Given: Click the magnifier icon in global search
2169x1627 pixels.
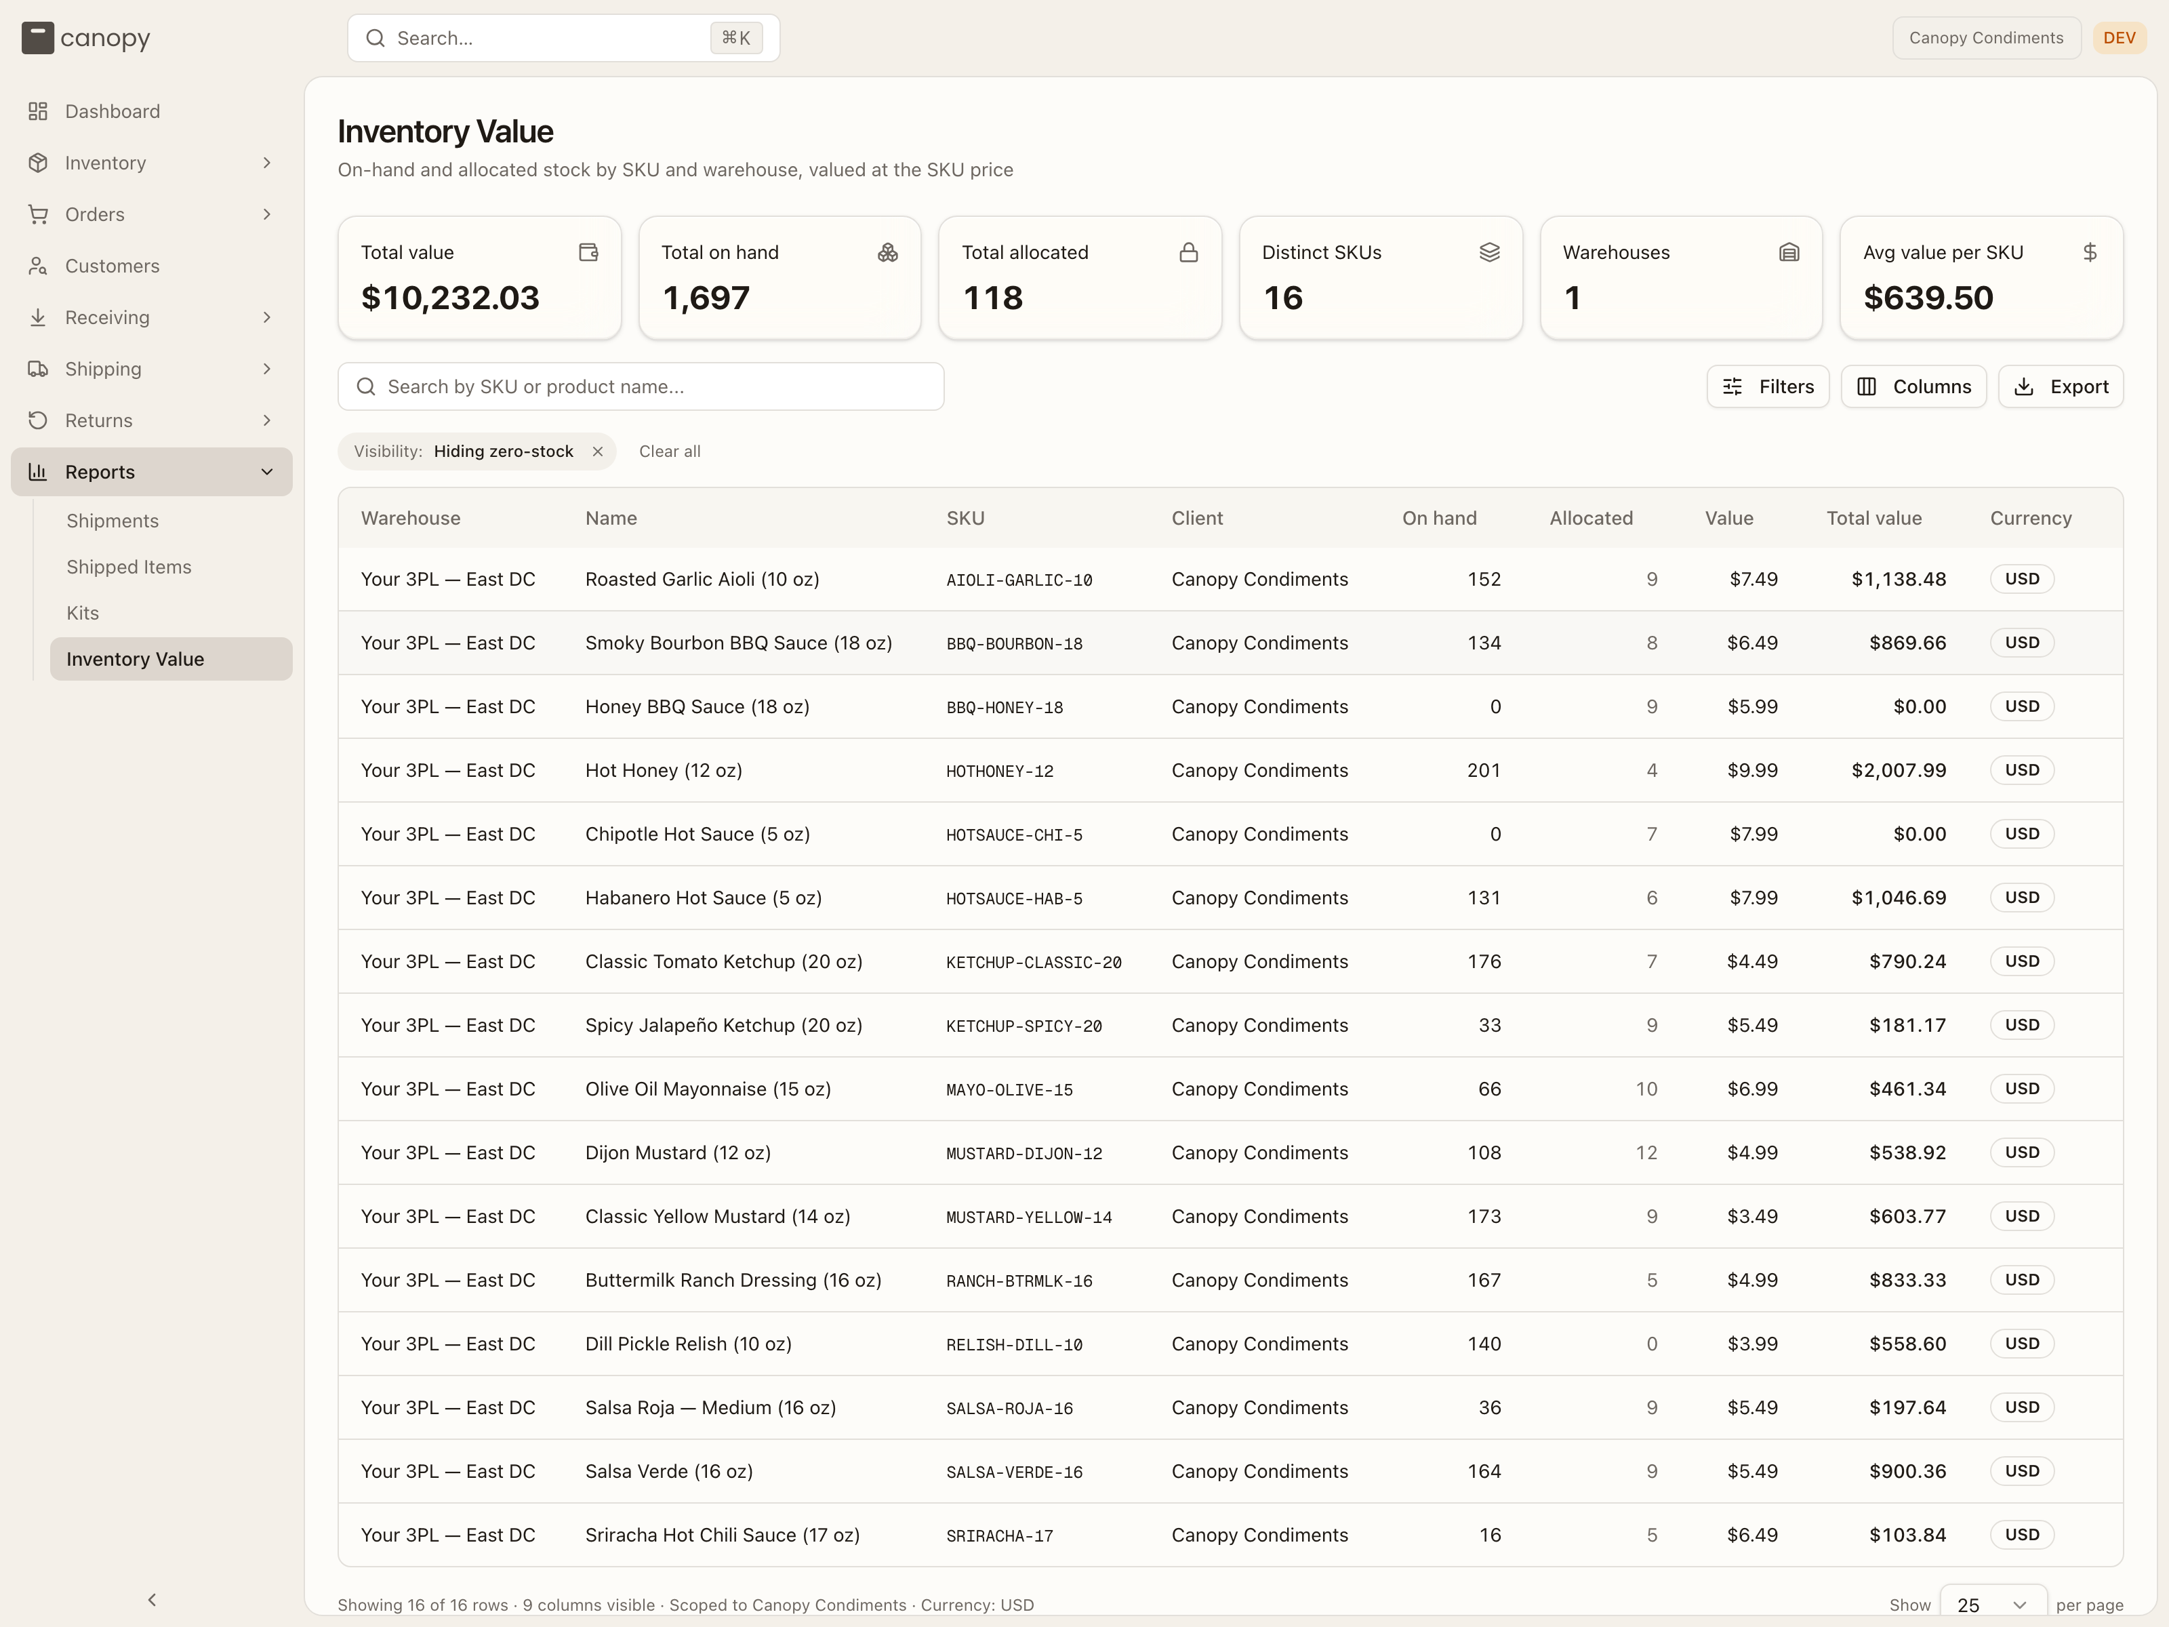Looking at the screenshot, I should point(376,38).
